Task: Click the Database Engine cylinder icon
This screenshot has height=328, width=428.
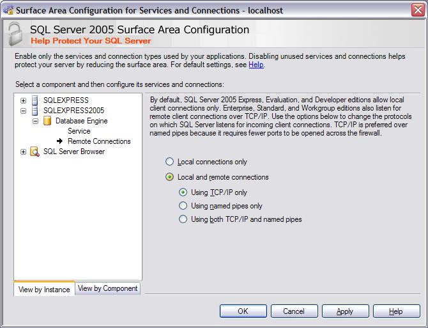Action: 47,121
